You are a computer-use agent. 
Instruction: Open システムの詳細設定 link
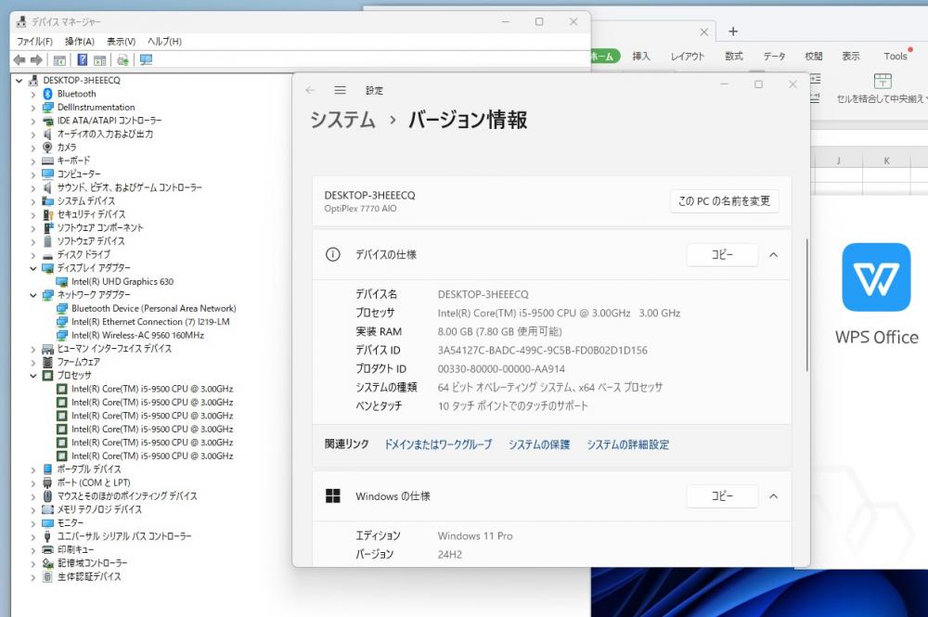628,444
